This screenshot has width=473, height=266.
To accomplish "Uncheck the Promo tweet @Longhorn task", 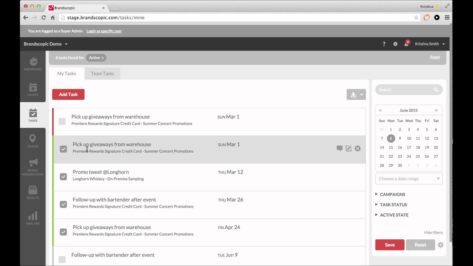I will tap(63, 177).
